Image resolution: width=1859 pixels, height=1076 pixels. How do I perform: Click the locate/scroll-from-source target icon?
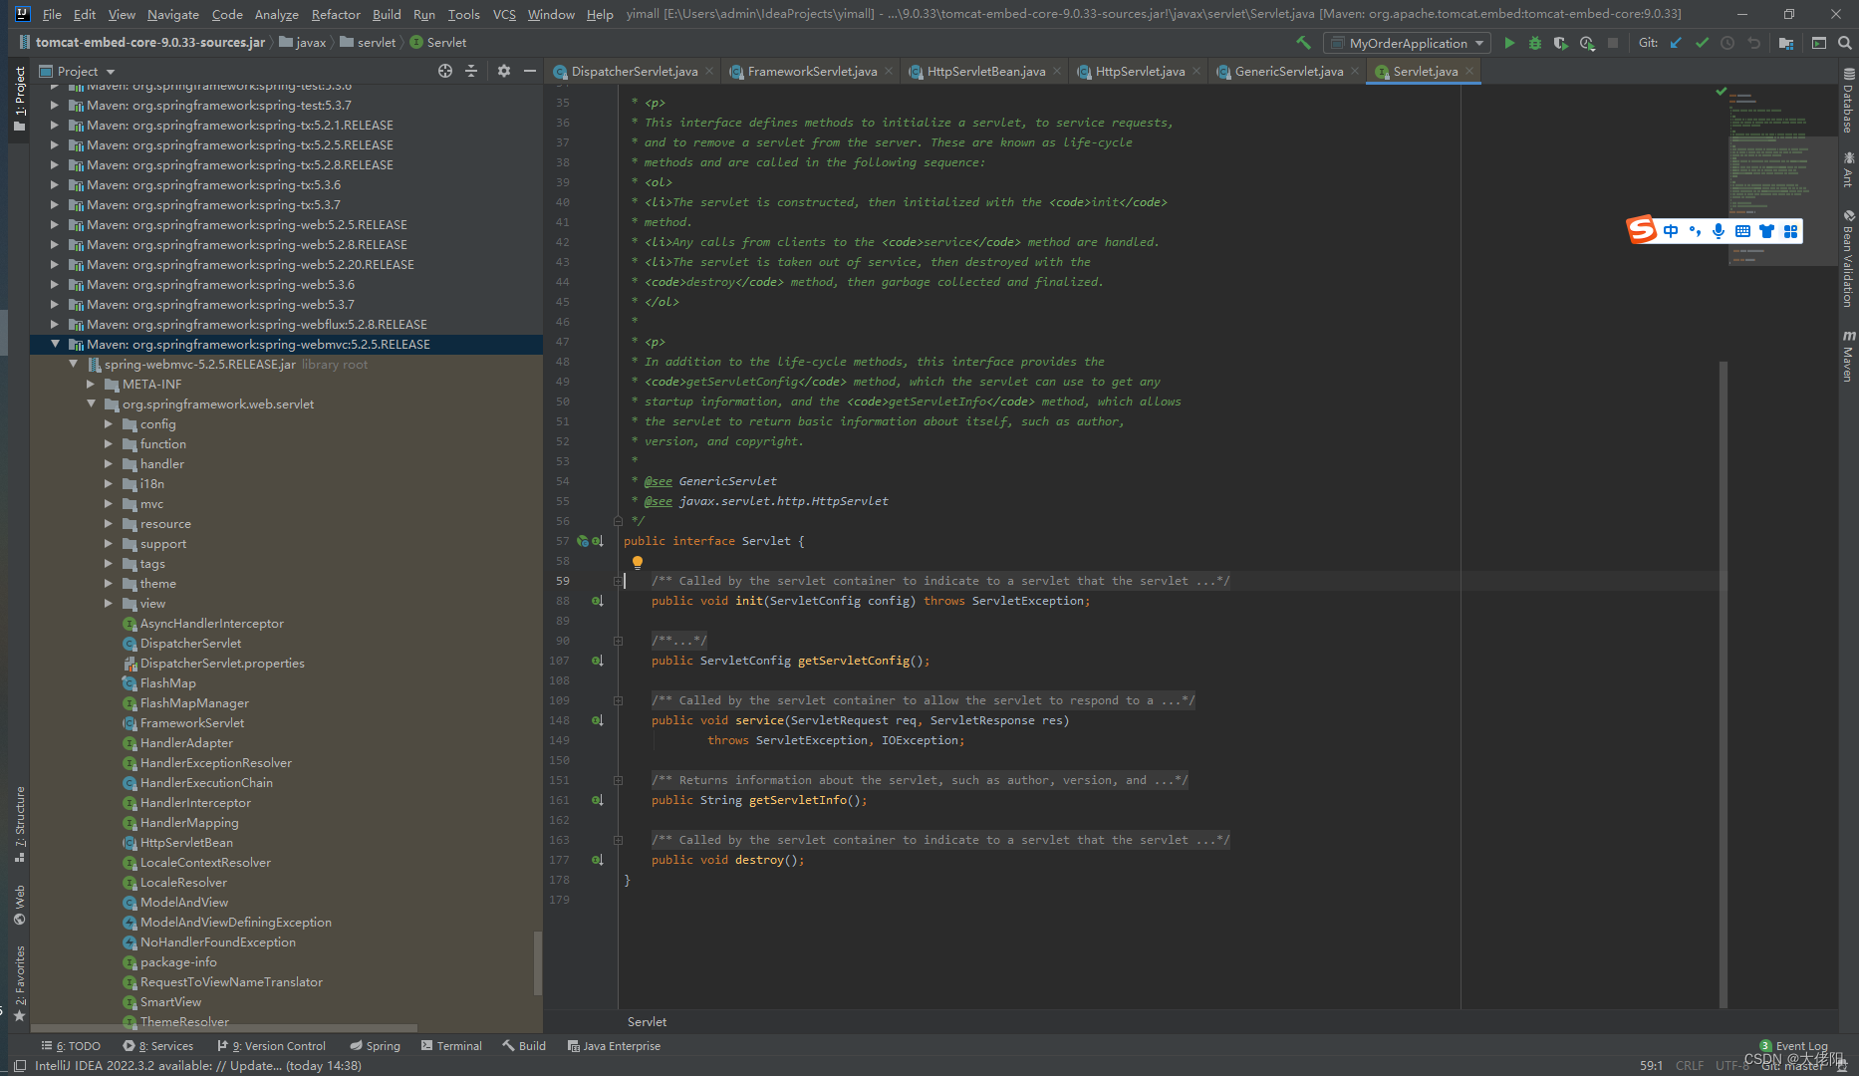click(445, 71)
